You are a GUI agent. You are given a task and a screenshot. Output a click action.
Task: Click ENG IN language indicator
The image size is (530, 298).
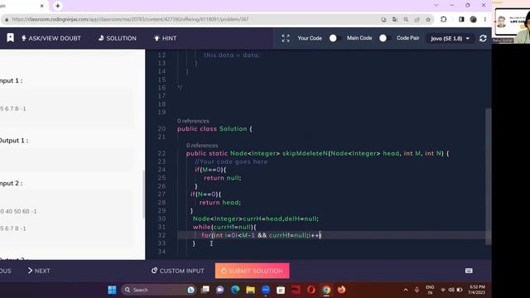pyautogui.click(x=430, y=290)
